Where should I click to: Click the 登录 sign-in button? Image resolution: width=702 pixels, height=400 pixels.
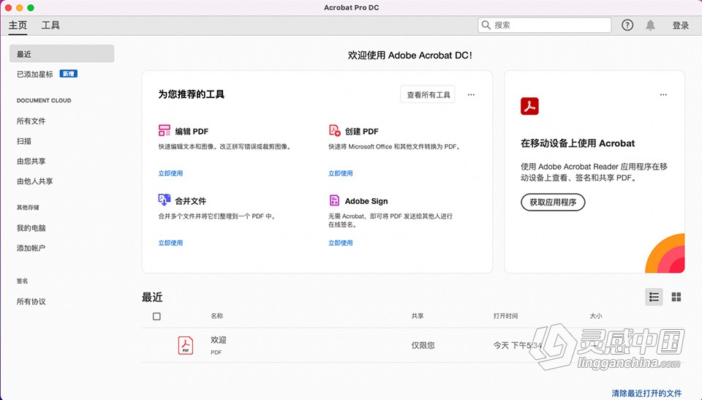(681, 26)
